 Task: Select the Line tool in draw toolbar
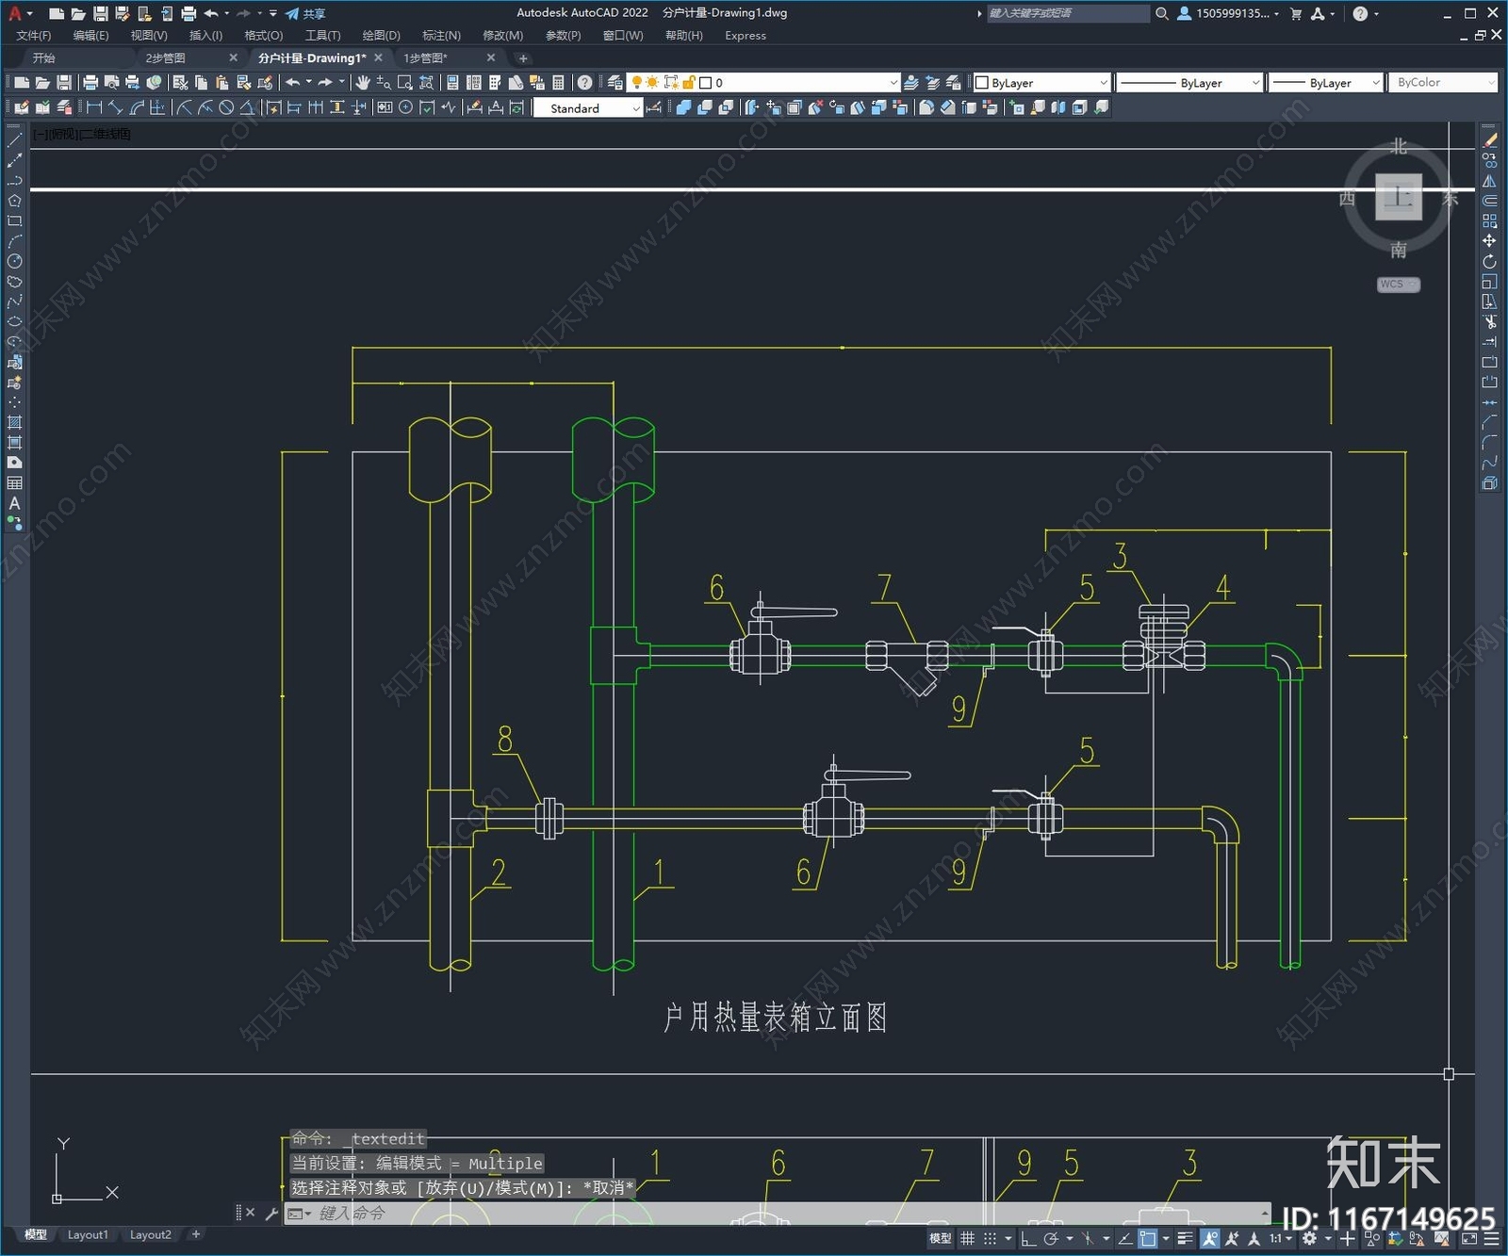(x=14, y=140)
